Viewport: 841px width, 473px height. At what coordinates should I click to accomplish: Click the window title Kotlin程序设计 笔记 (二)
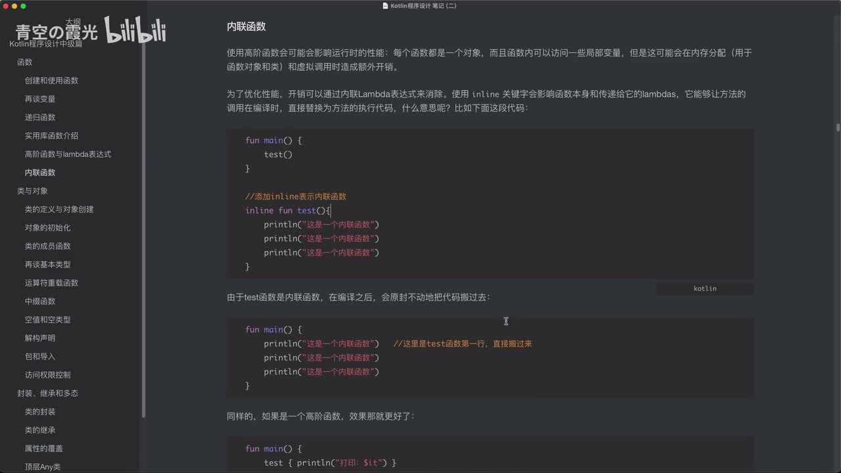pyautogui.click(x=423, y=6)
